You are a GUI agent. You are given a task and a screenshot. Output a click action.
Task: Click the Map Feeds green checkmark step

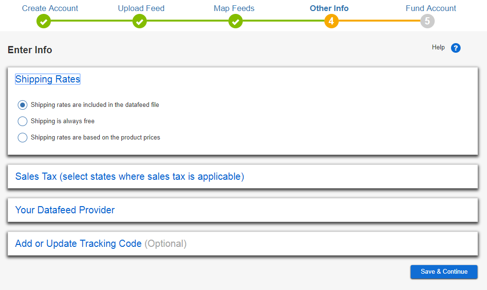click(236, 22)
